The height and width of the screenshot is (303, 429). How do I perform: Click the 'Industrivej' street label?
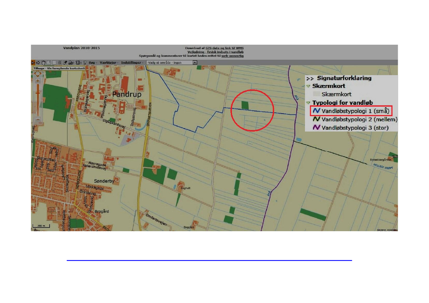tap(134, 117)
